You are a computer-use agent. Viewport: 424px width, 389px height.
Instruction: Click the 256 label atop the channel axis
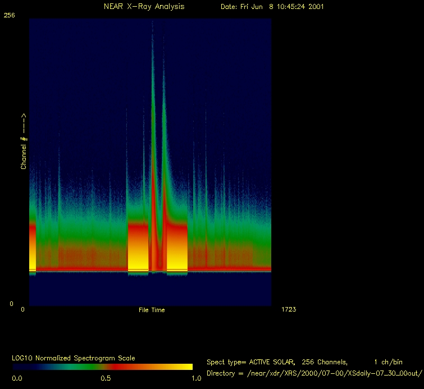[x=10, y=16]
